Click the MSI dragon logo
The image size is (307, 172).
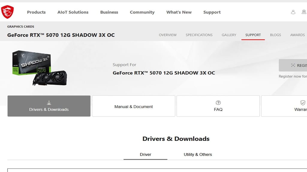point(7,12)
